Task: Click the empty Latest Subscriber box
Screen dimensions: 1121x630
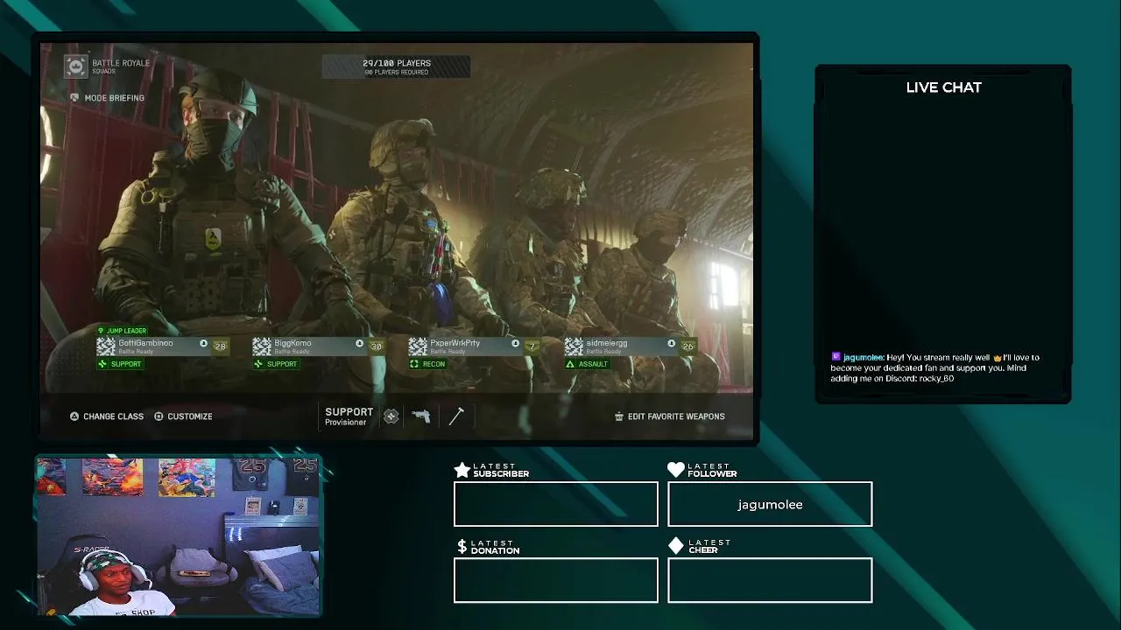Action: point(556,504)
